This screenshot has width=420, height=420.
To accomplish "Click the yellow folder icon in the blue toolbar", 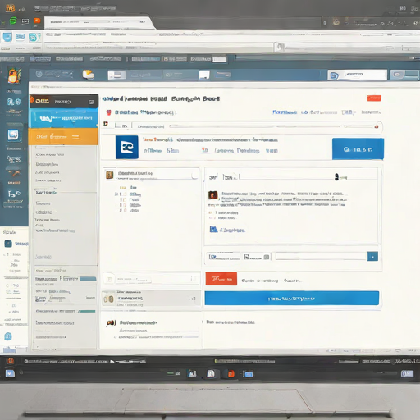I will [x=88, y=75].
